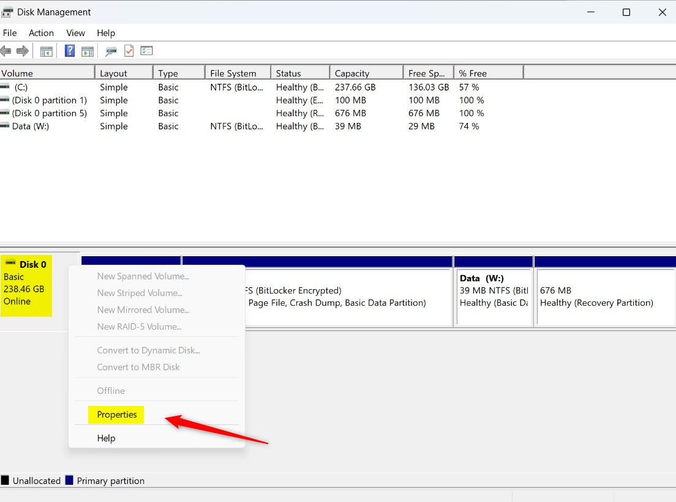Toggle the Show/Hide Action Pane toolbar icon
Image resolution: width=676 pixels, height=502 pixels.
coord(88,51)
